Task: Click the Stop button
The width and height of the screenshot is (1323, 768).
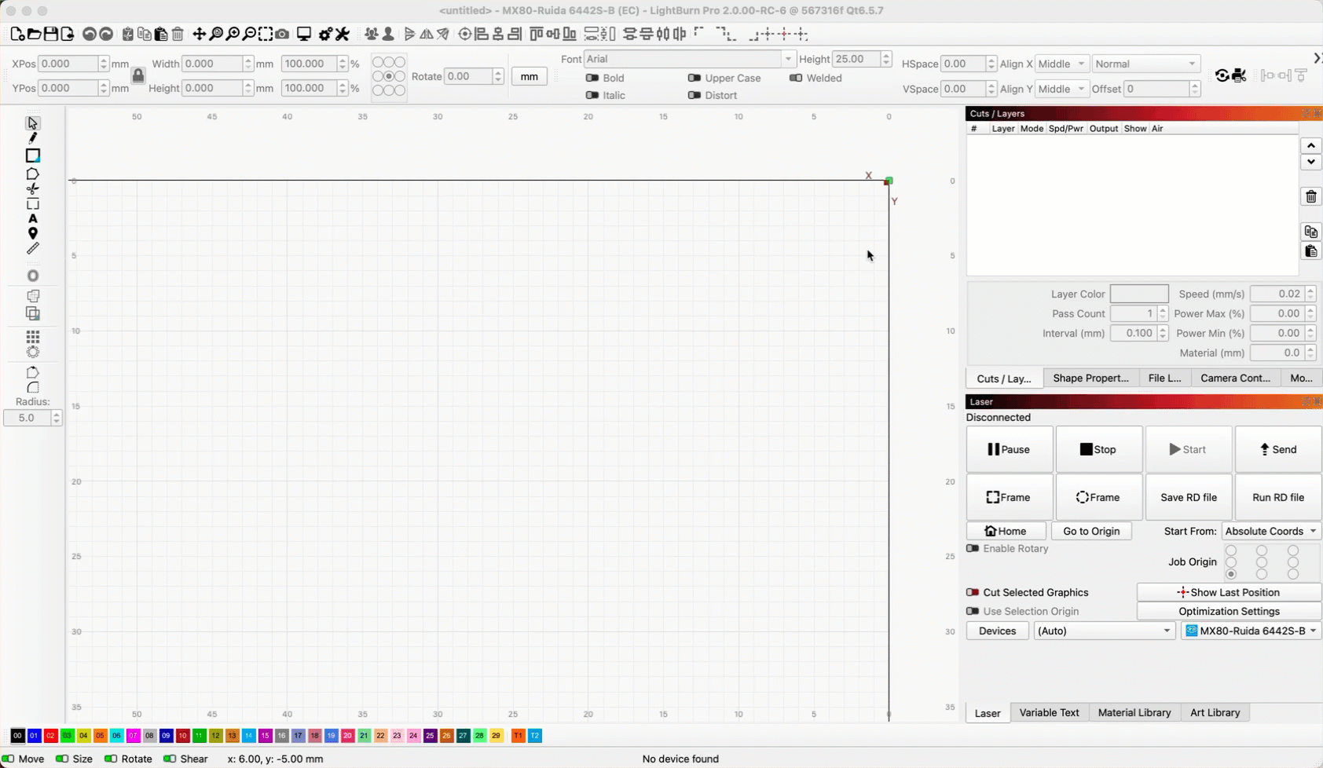Action: click(x=1098, y=449)
